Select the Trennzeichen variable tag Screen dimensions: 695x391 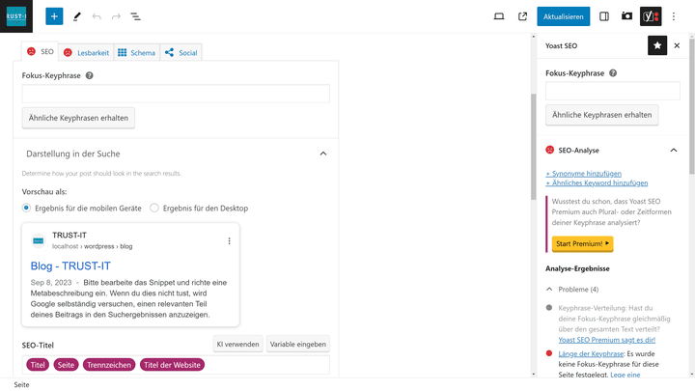pos(109,365)
